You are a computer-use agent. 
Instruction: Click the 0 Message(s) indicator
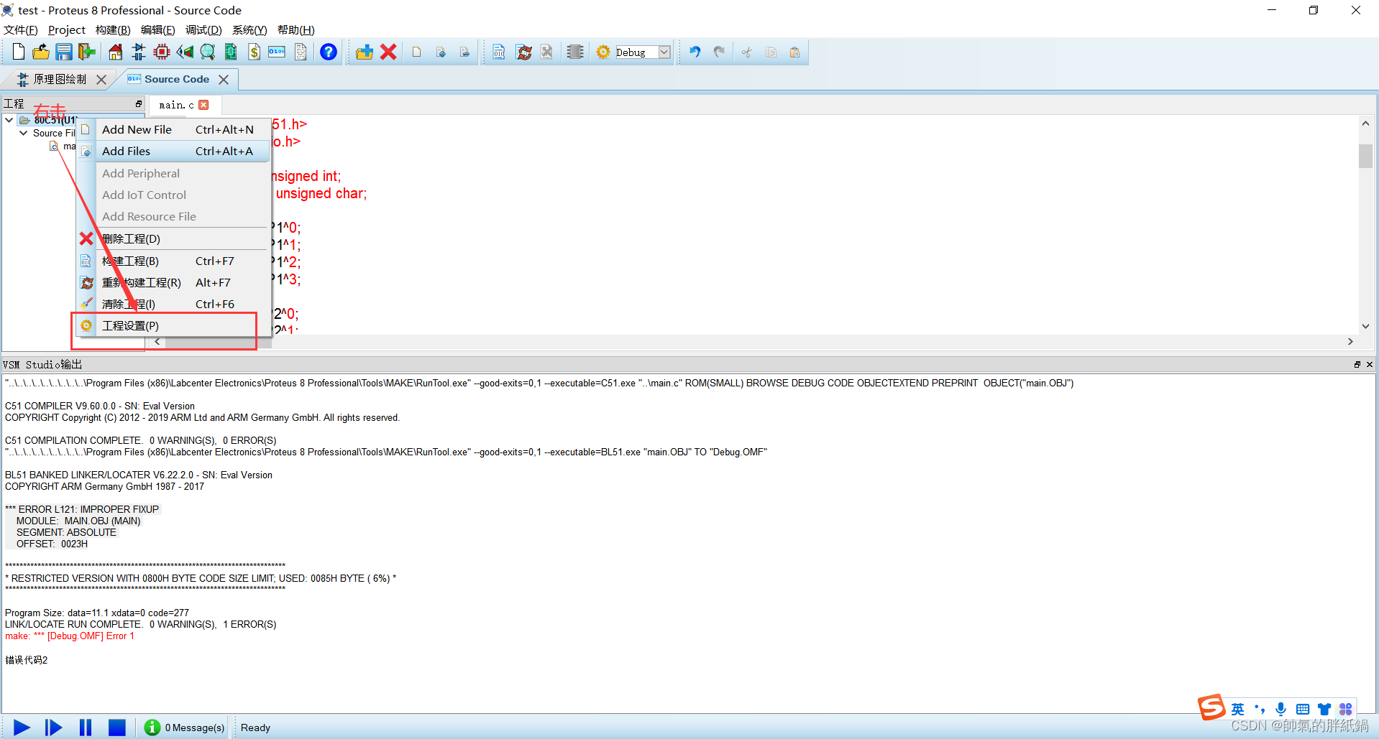(x=185, y=728)
